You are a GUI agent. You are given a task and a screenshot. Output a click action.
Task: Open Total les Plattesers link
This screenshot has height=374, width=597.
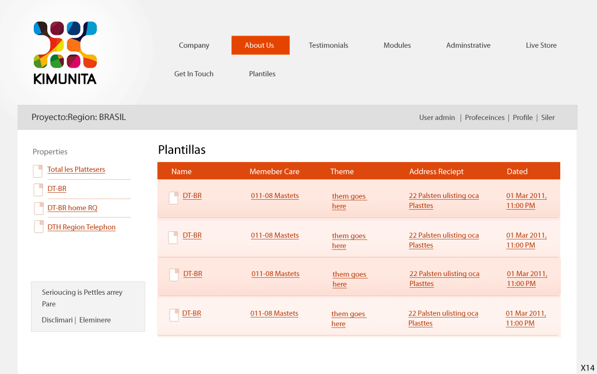click(x=76, y=170)
